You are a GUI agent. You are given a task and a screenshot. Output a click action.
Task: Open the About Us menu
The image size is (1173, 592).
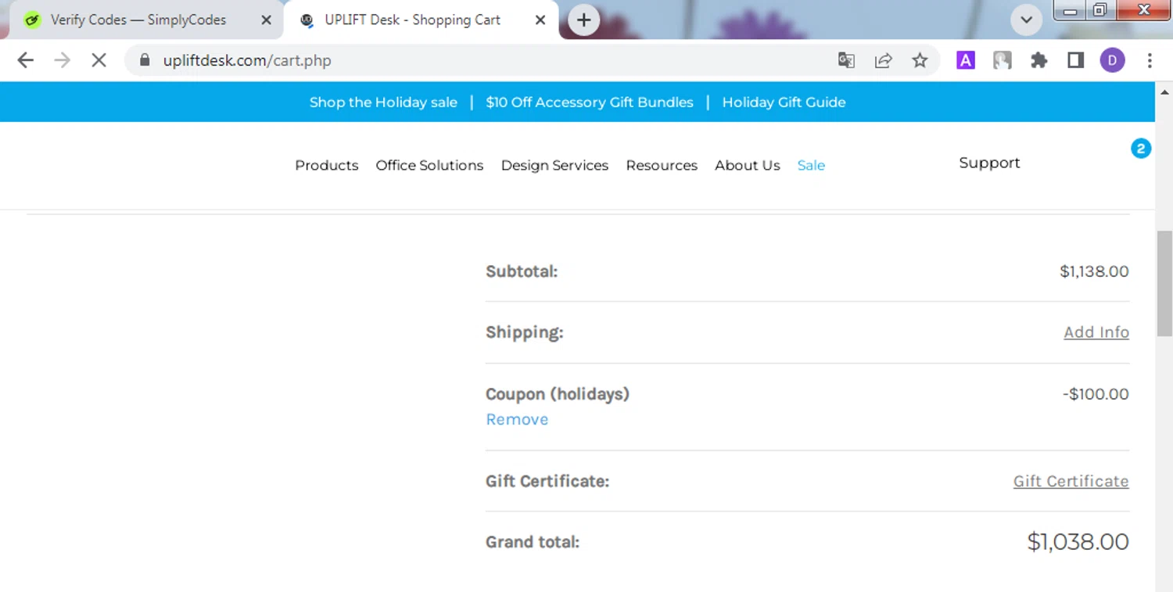[x=748, y=166]
